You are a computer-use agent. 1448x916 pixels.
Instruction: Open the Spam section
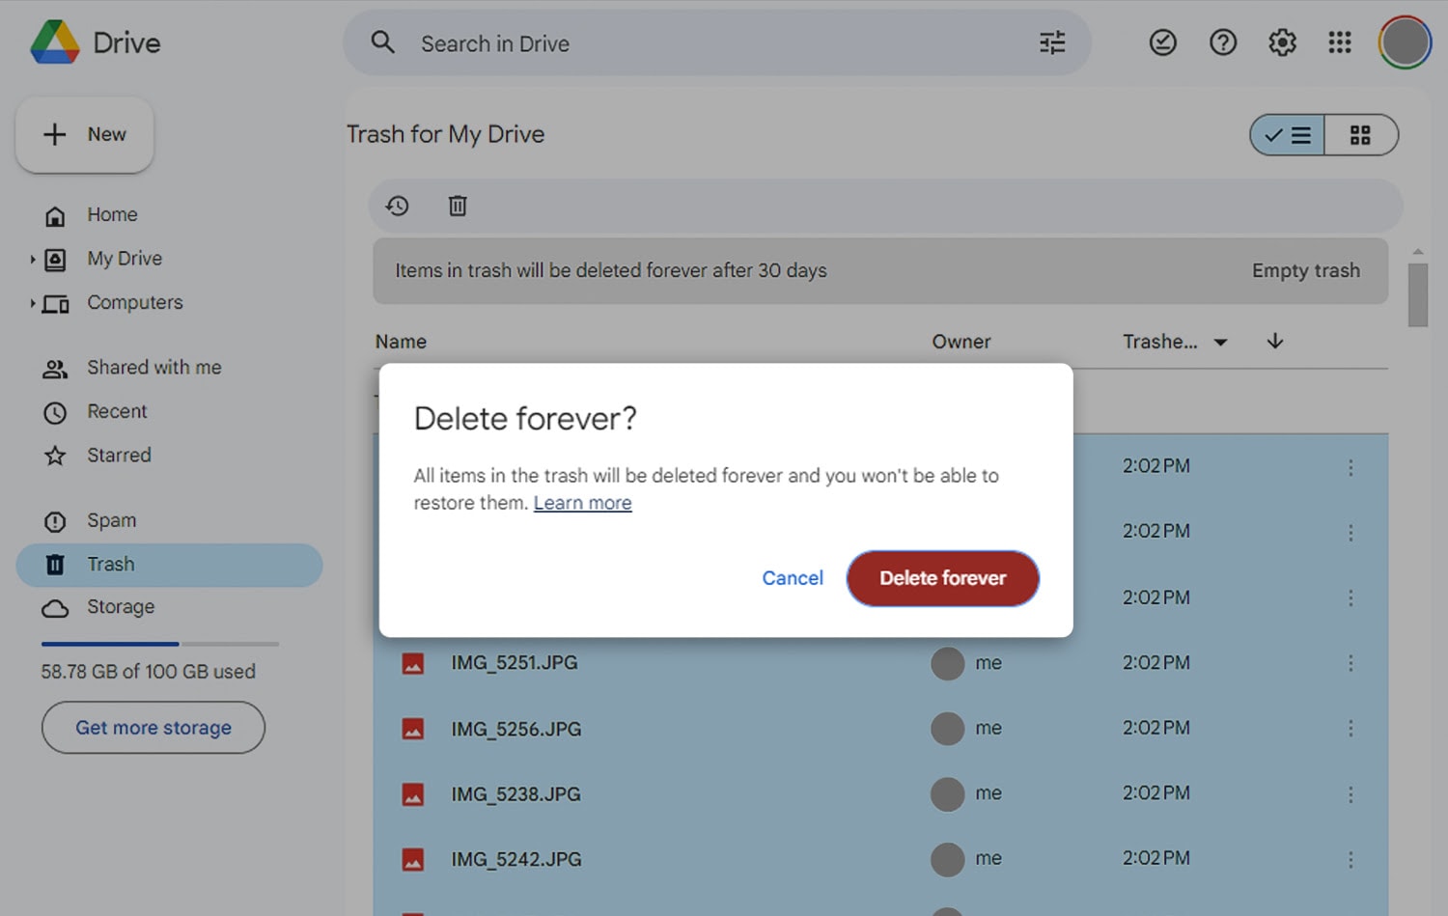point(112,520)
